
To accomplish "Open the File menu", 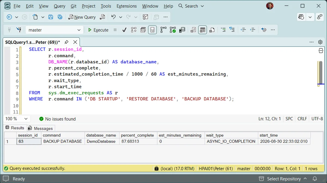I will 17,6.
